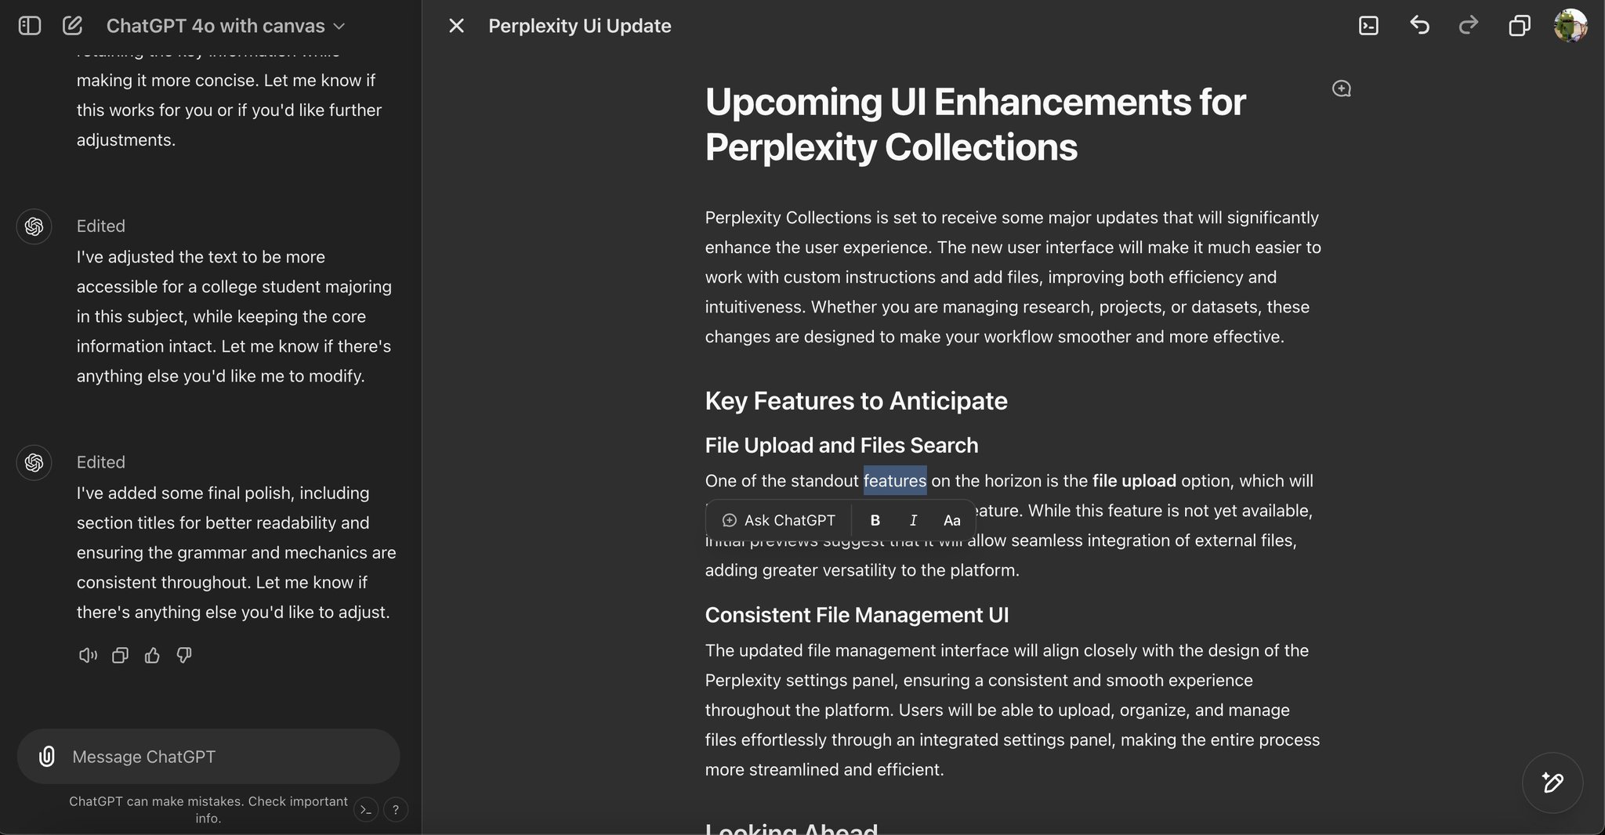Click the paragraph starting 'The updated file management'
This screenshot has width=1605, height=835.
(1013, 710)
